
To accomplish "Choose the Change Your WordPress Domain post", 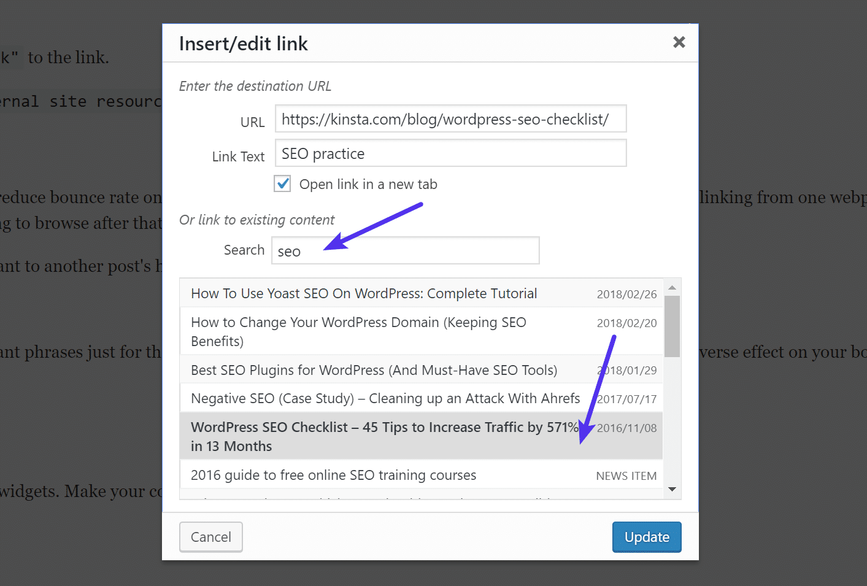I will (358, 331).
